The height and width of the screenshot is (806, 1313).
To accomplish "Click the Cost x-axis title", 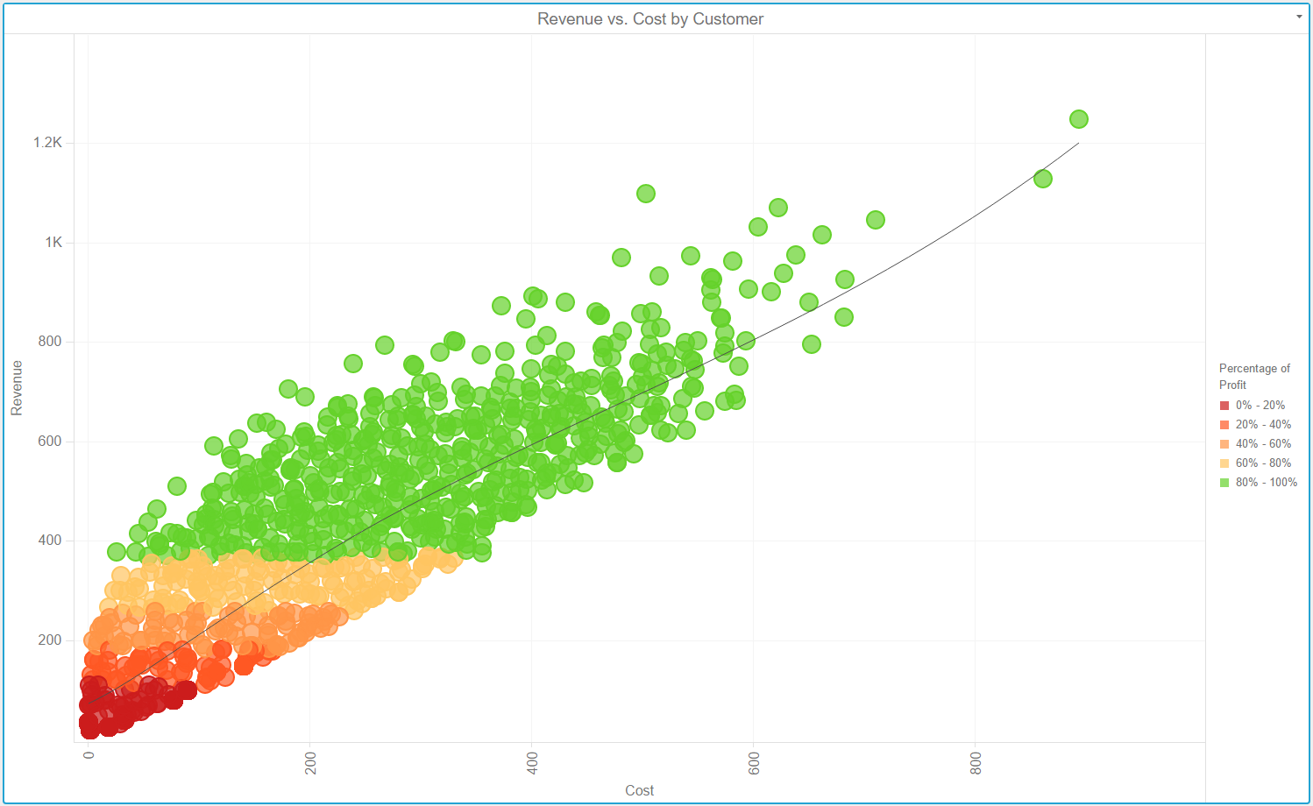I will click(639, 790).
